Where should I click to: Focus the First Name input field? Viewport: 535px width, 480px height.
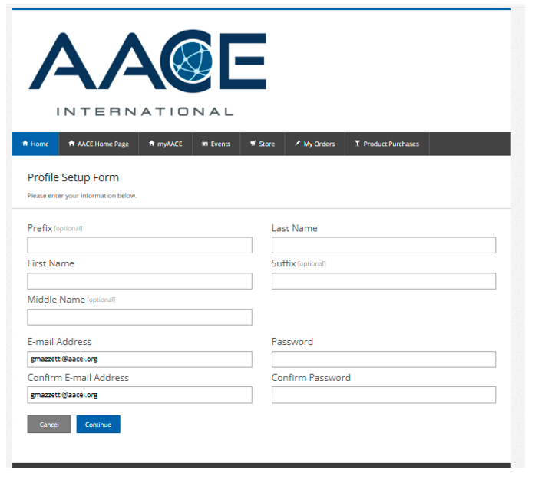[140, 281]
